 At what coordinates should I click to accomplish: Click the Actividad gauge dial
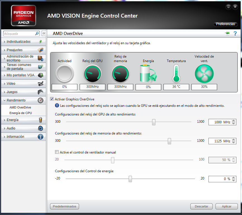(x=65, y=74)
